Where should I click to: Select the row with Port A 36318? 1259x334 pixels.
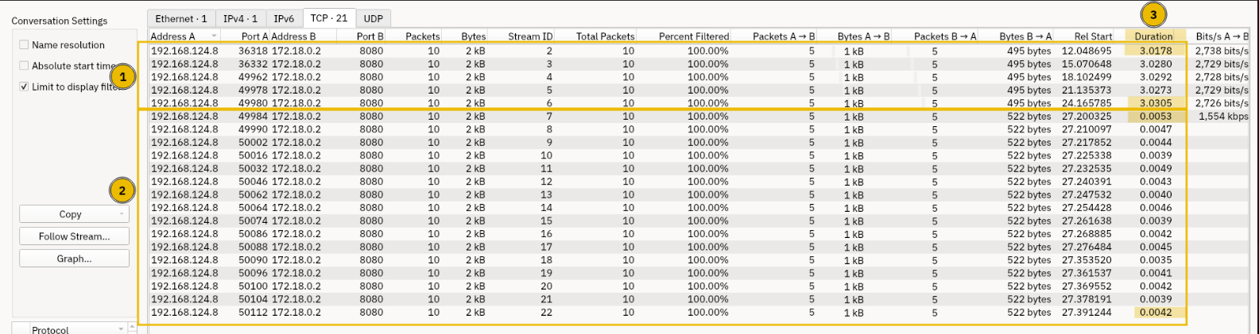click(x=699, y=51)
